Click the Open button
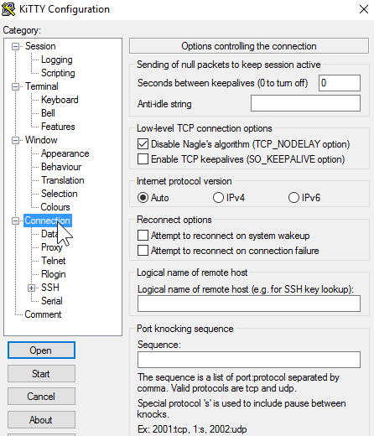 click(x=41, y=350)
